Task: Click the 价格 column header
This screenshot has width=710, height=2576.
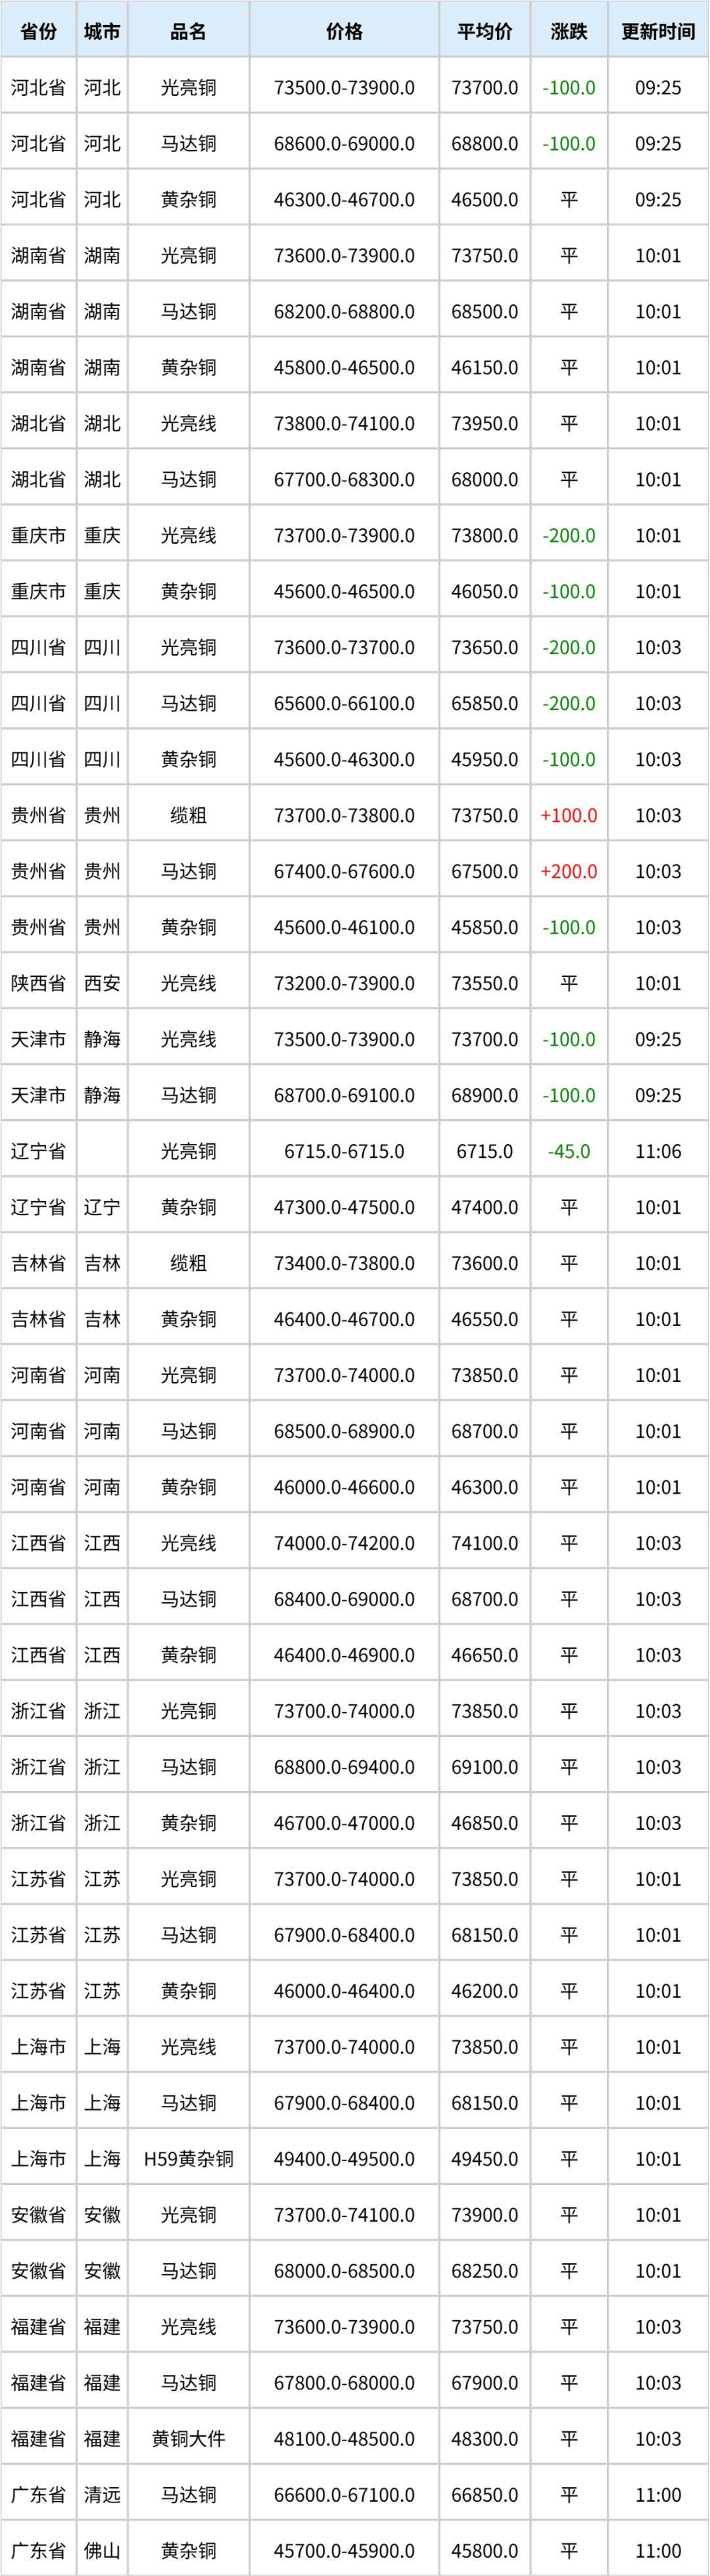Action: [344, 31]
